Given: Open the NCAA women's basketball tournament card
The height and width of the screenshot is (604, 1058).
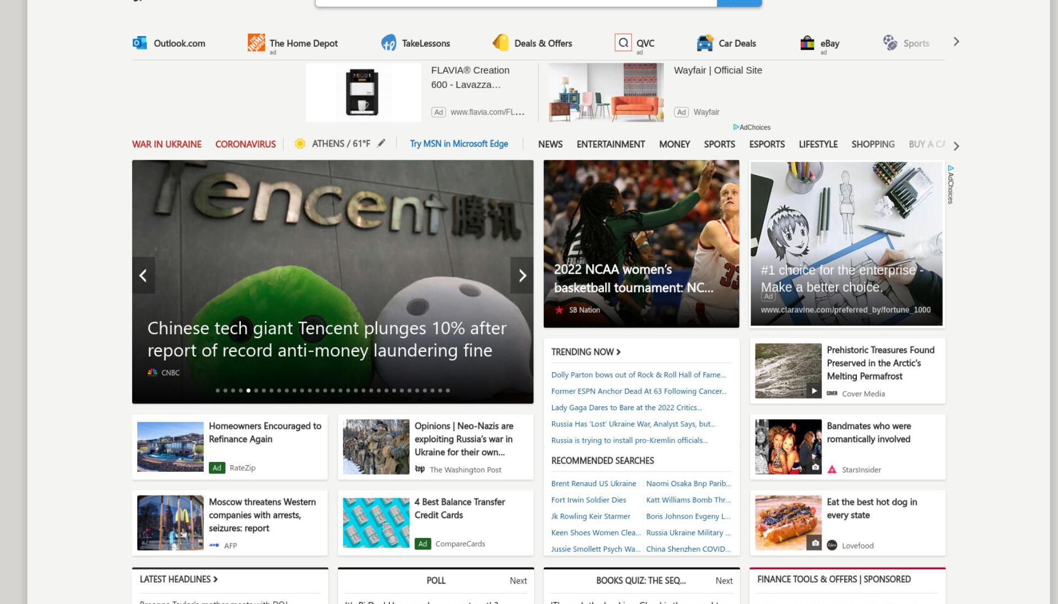Looking at the screenshot, I should pyautogui.click(x=641, y=244).
